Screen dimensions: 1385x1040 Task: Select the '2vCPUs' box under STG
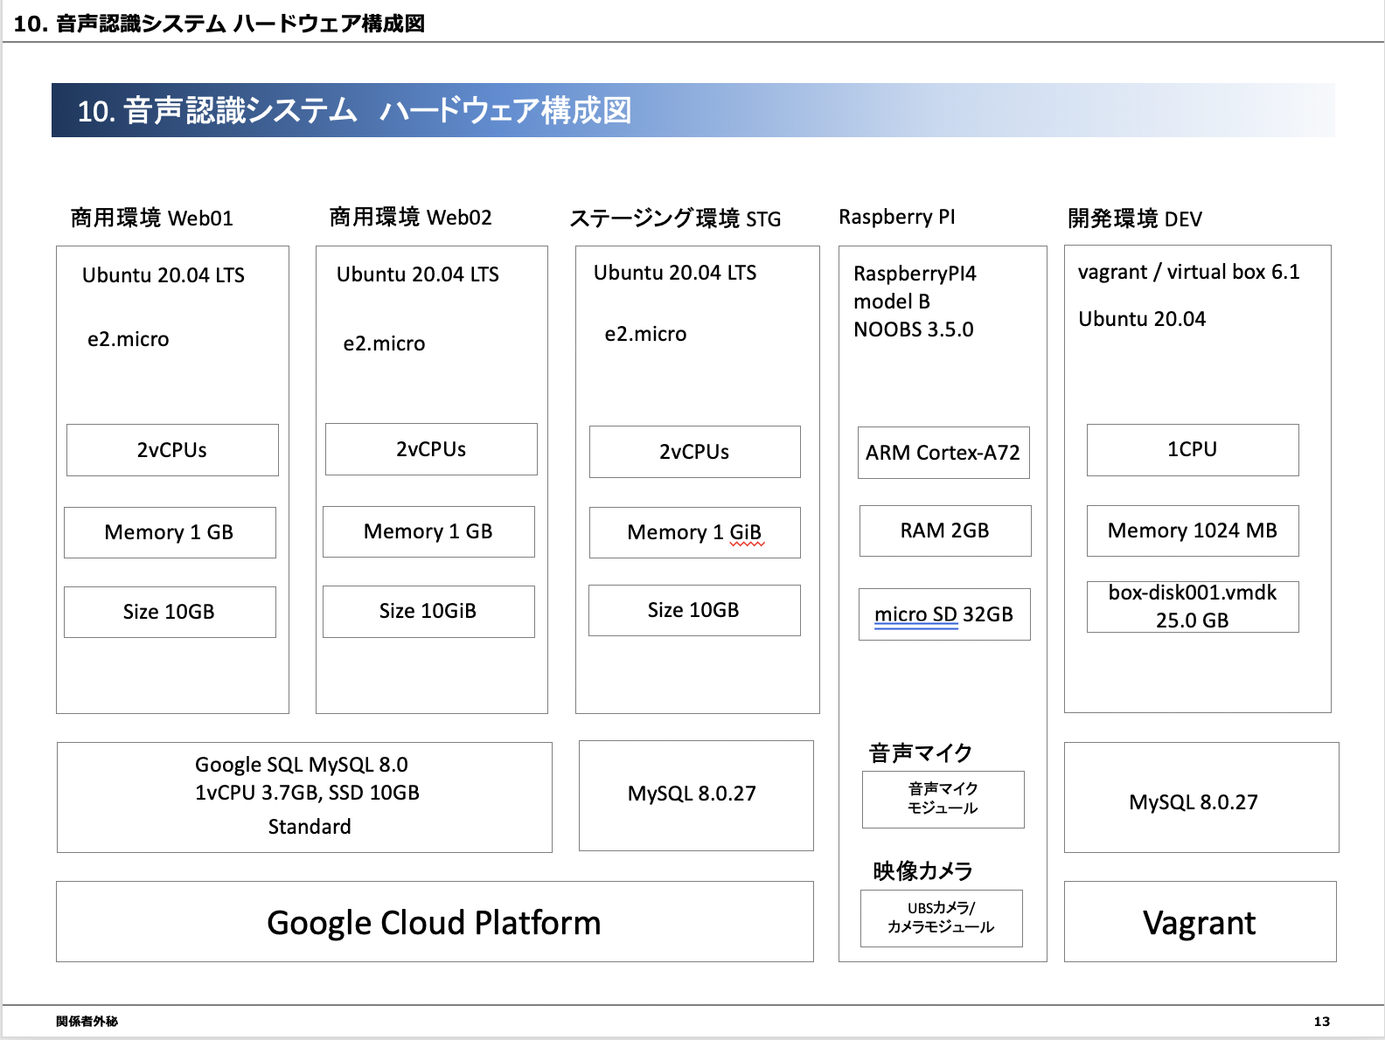pos(694,452)
